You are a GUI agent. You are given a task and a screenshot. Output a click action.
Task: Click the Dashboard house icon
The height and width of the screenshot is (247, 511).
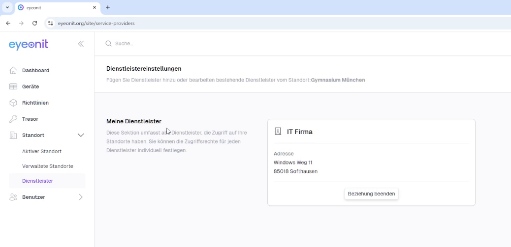[13, 70]
